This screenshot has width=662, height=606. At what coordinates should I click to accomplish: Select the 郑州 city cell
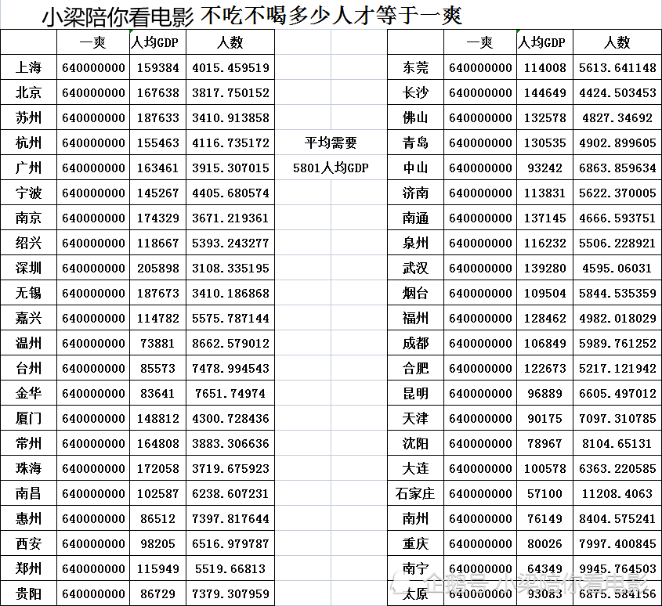29,568
